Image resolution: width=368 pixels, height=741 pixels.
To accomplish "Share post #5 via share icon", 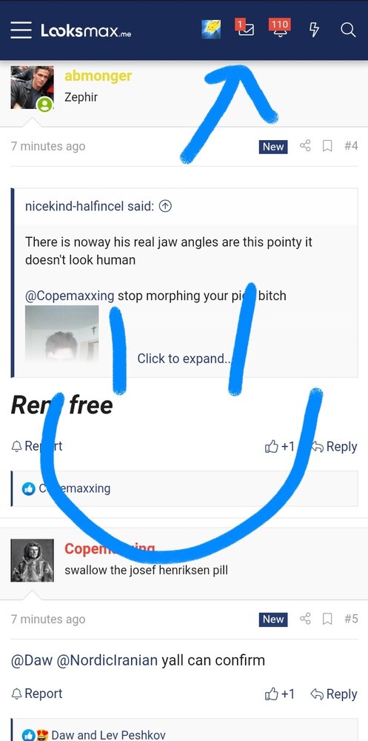I will [305, 619].
